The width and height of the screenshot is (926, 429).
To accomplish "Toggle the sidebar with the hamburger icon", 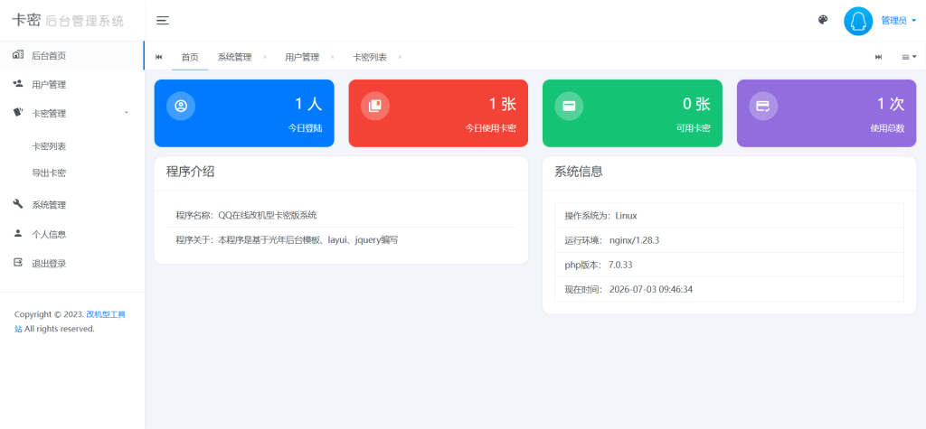I will tap(163, 21).
